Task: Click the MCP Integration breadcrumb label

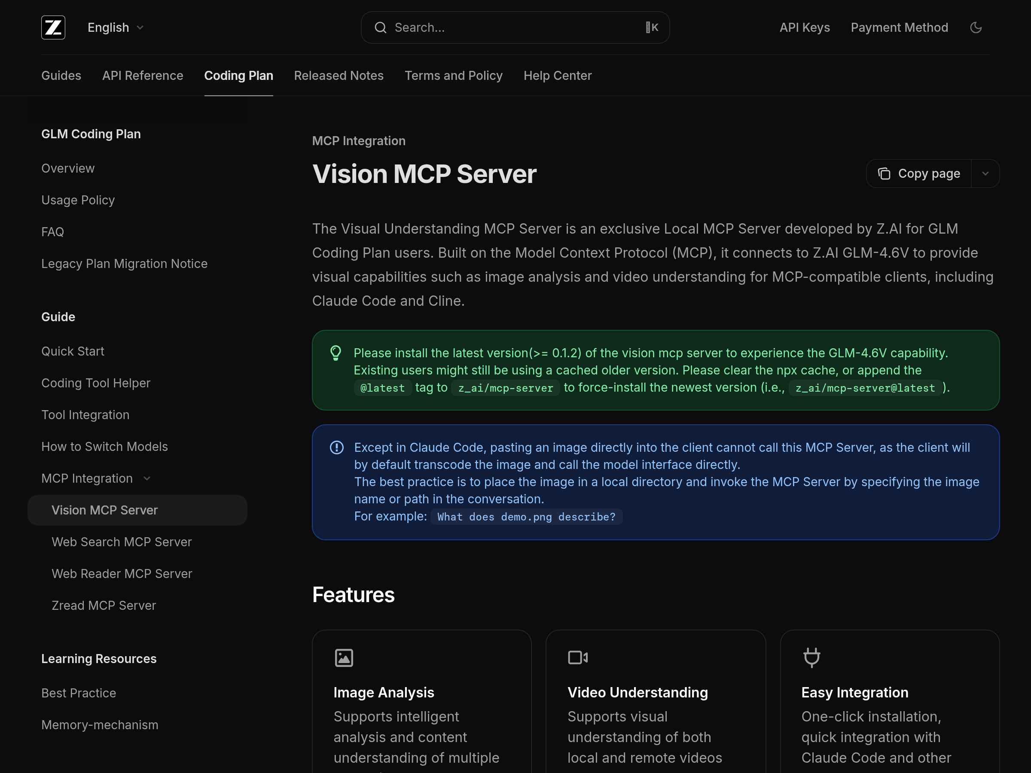Action: tap(359, 141)
